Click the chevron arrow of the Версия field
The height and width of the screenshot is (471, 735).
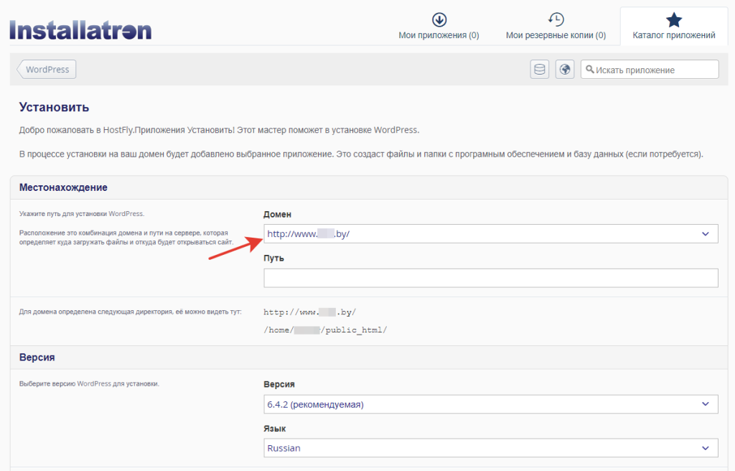click(x=705, y=404)
